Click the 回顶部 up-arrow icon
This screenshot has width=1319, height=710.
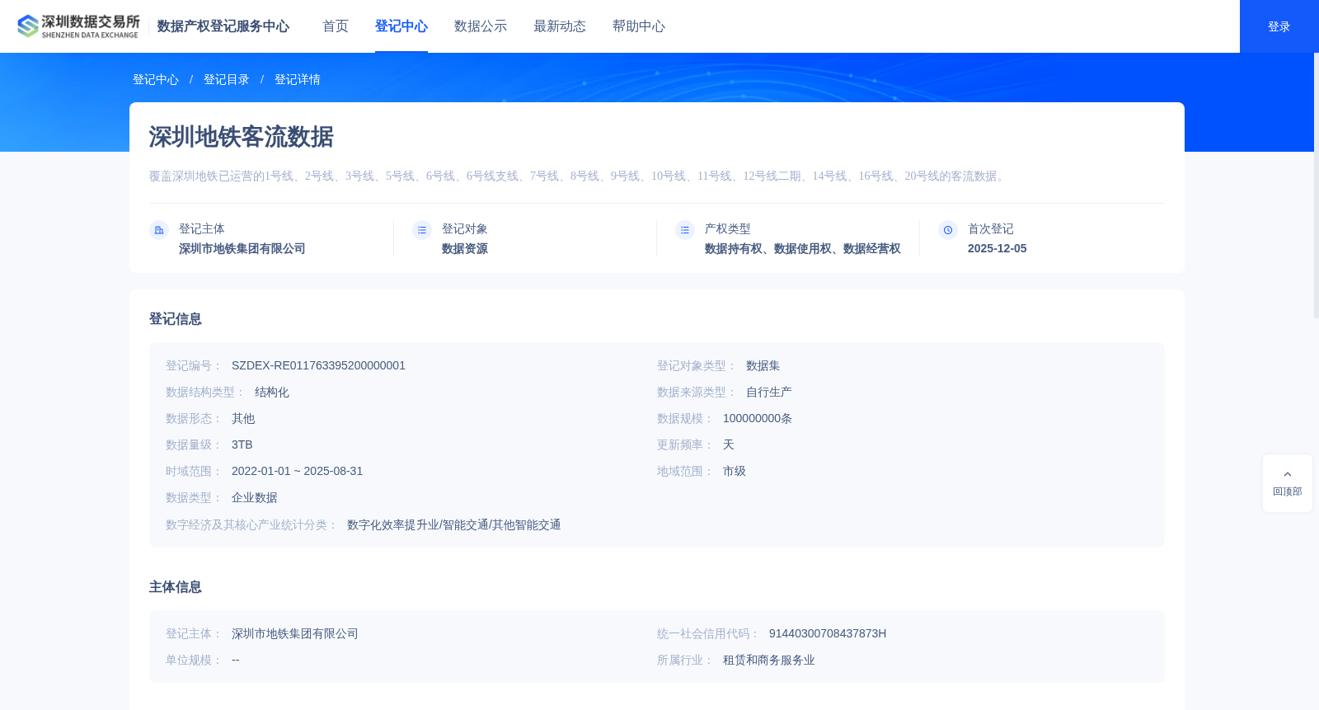click(x=1288, y=474)
